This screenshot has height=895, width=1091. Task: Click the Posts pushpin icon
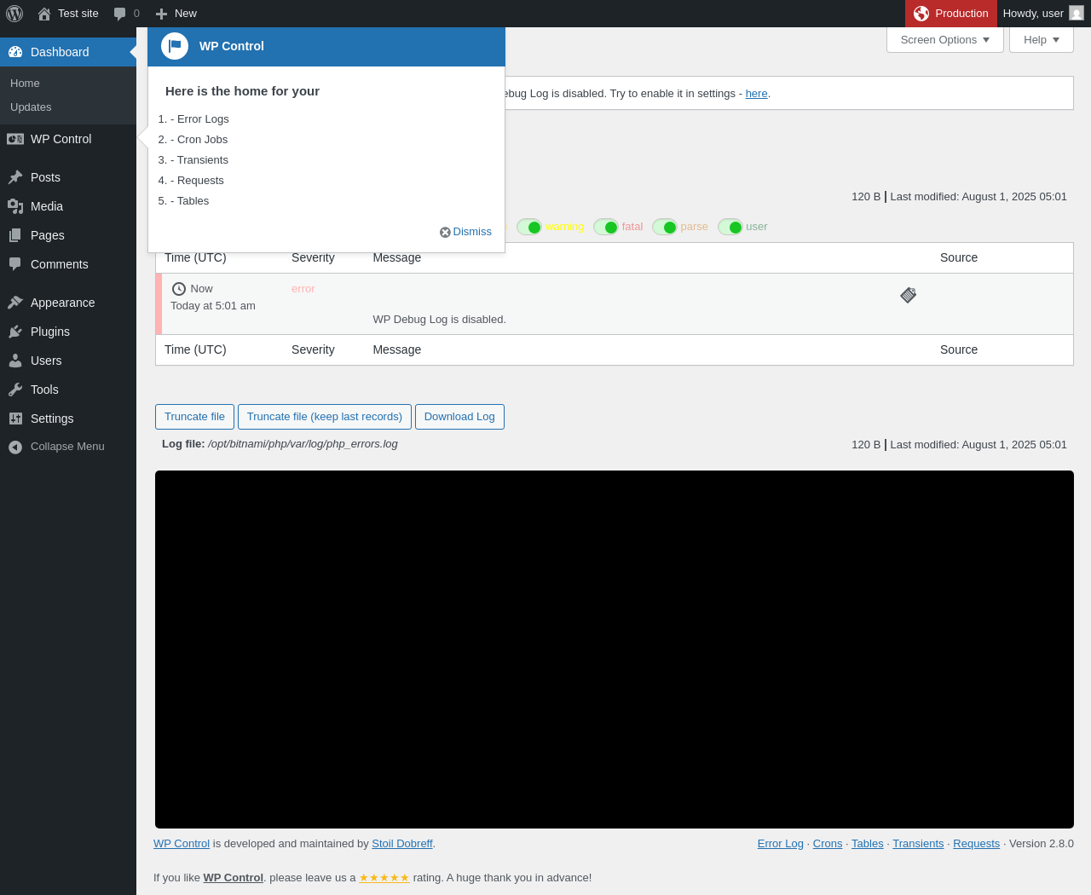pyautogui.click(x=15, y=177)
